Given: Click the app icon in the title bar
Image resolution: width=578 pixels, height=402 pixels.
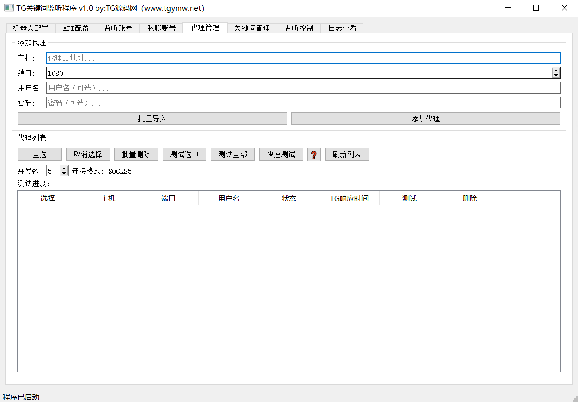Looking at the screenshot, I should pyautogui.click(x=9, y=8).
